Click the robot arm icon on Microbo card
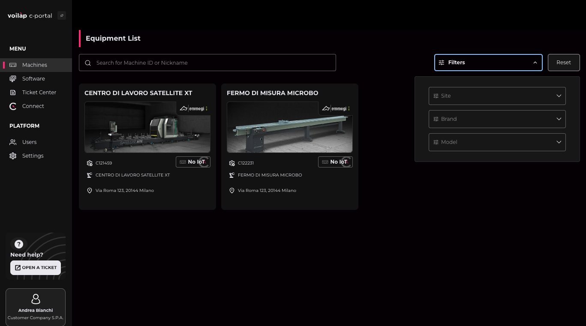Screen dimensions: 586x326 (x=231, y=175)
